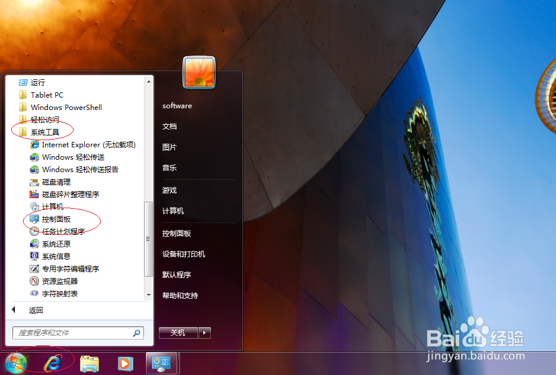Open Windows Explorer from the taskbar
Screen dimensions: 556x375
pyautogui.click(x=90, y=364)
